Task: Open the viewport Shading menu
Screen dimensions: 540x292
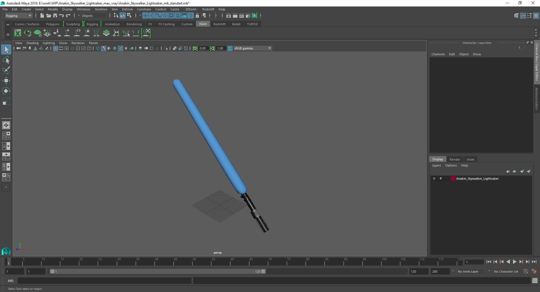Action: (32, 43)
